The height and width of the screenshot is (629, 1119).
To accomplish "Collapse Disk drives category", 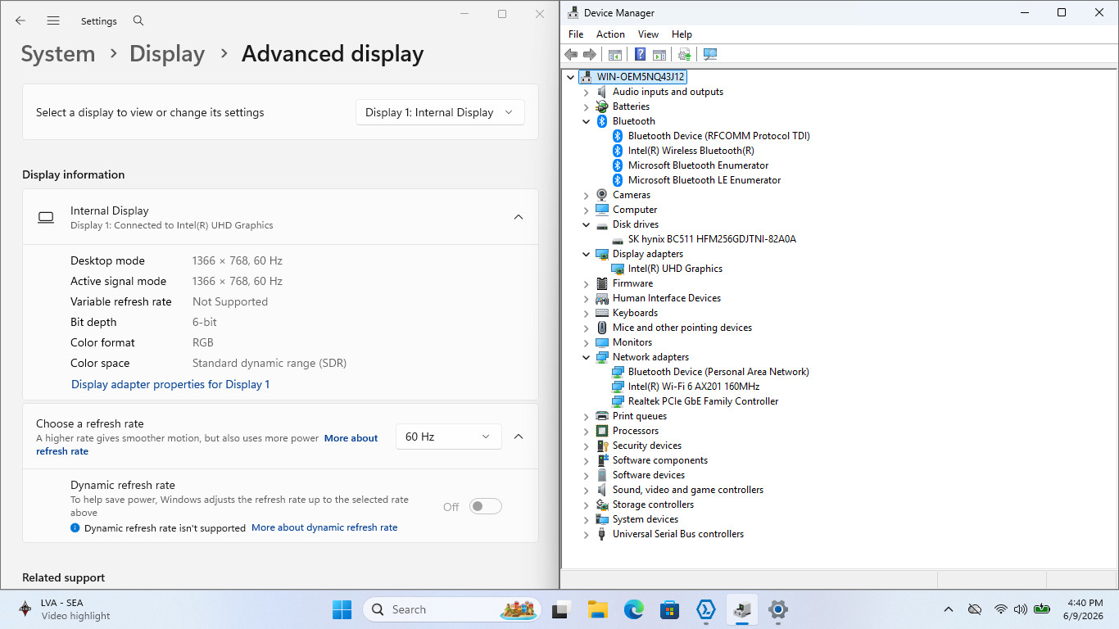I will pos(587,224).
